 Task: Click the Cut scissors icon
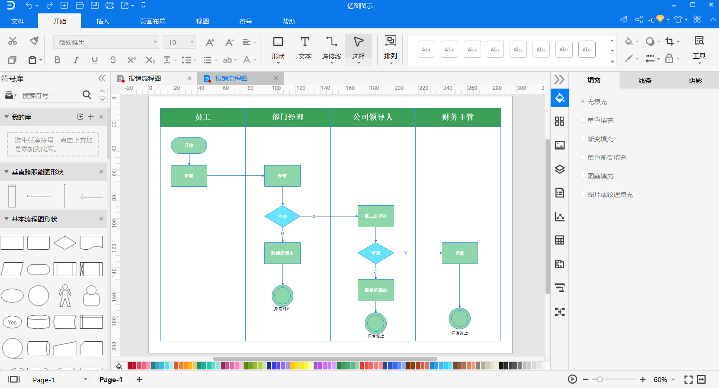pyautogui.click(x=13, y=41)
